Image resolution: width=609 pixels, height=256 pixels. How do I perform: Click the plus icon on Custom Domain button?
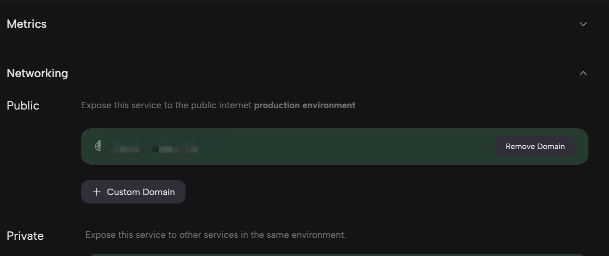point(96,192)
